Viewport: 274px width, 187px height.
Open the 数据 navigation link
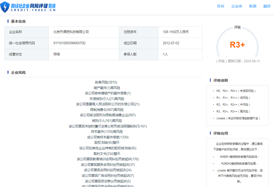click(x=253, y=6)
